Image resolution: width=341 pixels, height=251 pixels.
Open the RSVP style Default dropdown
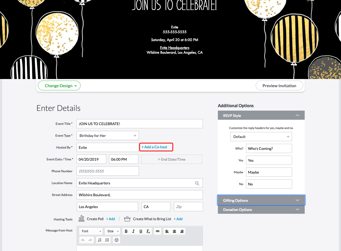click(x=261, y=137)
